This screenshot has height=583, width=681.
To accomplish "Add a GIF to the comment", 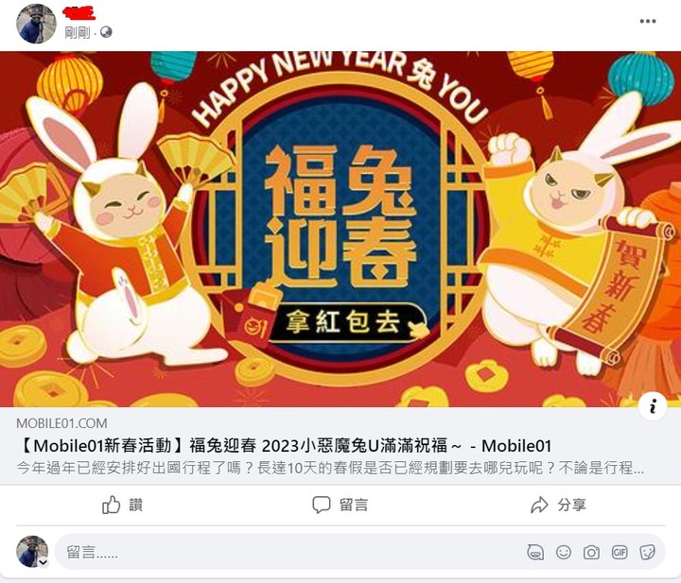I will (x=620, y=552).
